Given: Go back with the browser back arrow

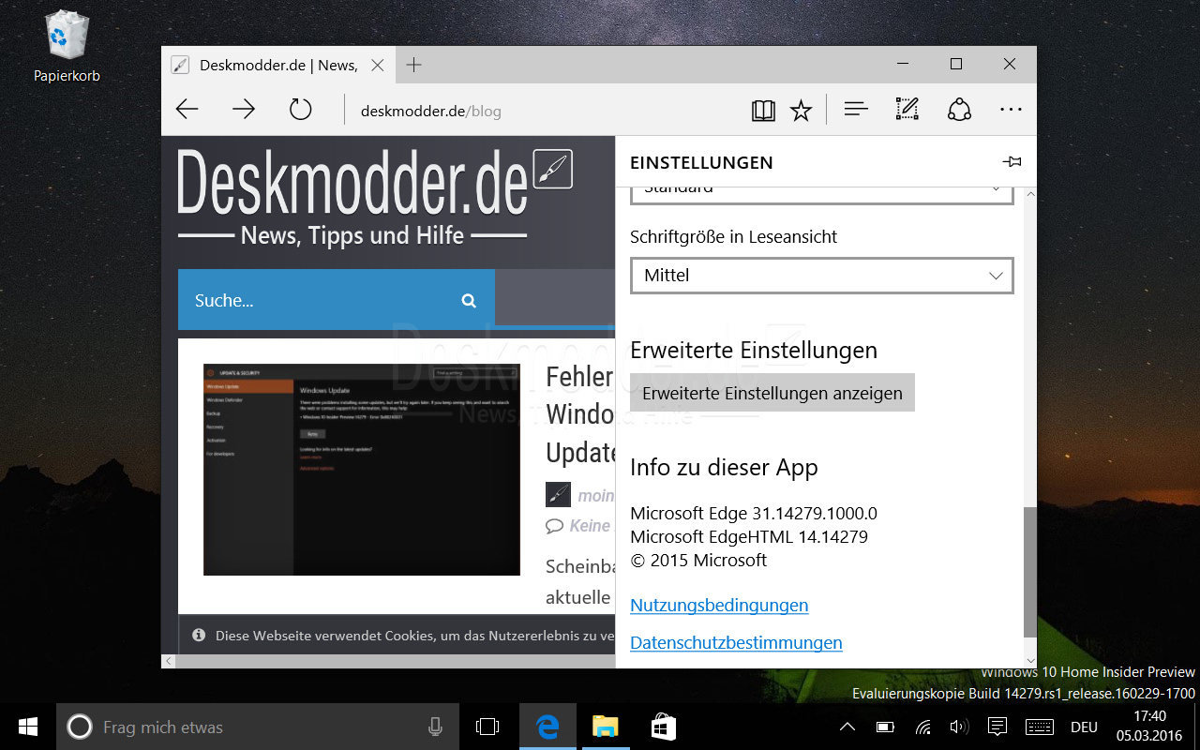Looking at the screenshot, I should tap(187, 110).
